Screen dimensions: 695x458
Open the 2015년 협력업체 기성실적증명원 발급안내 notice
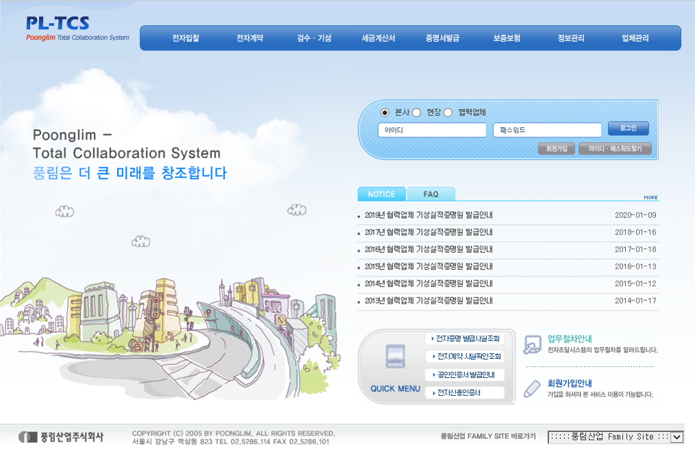coord(429,267)
